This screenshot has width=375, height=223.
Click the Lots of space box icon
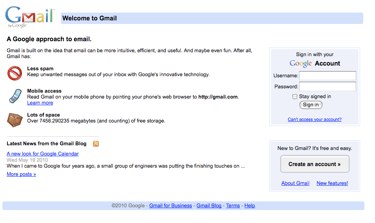pos(15,119)
